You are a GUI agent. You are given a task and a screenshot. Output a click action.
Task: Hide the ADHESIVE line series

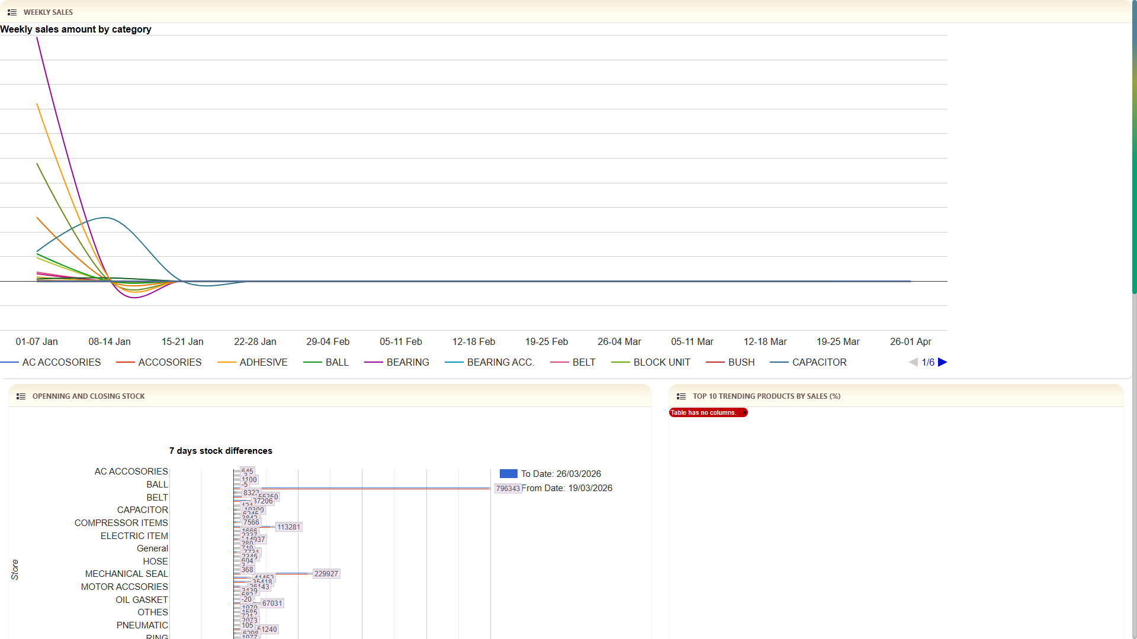coord(263,362)
